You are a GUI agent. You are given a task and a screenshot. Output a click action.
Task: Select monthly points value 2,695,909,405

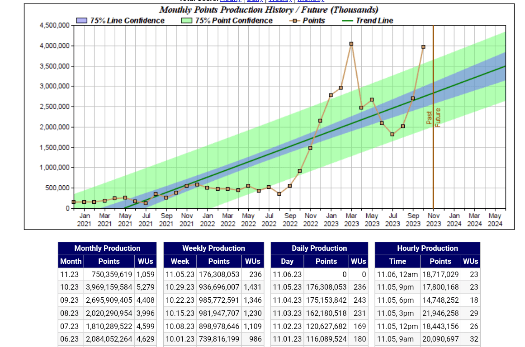[109, 300]
